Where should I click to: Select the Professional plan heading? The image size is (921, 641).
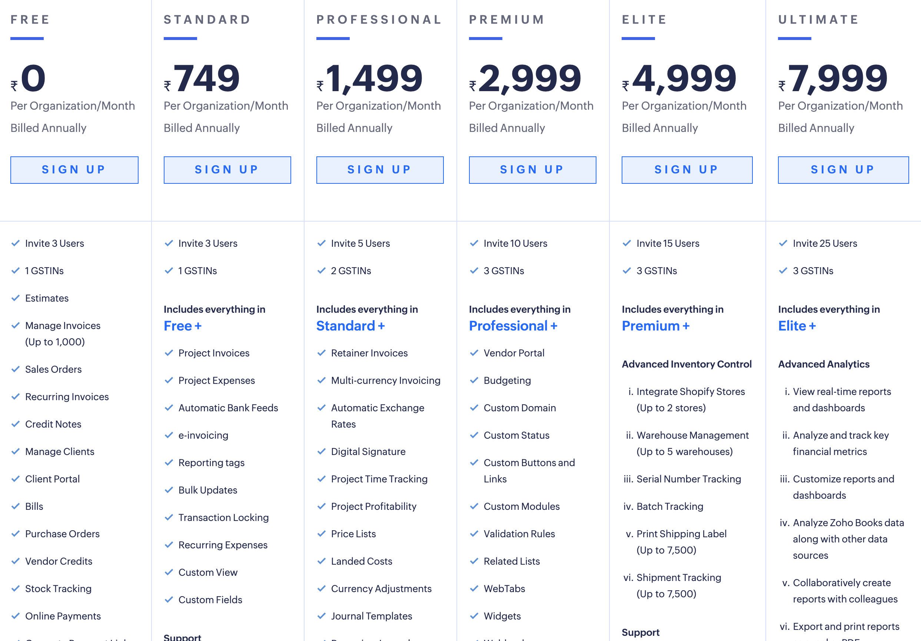[379, 19]
